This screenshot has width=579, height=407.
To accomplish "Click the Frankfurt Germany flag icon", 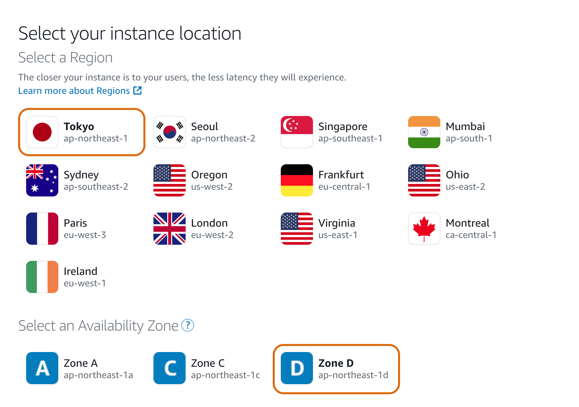I will (297, 180).
